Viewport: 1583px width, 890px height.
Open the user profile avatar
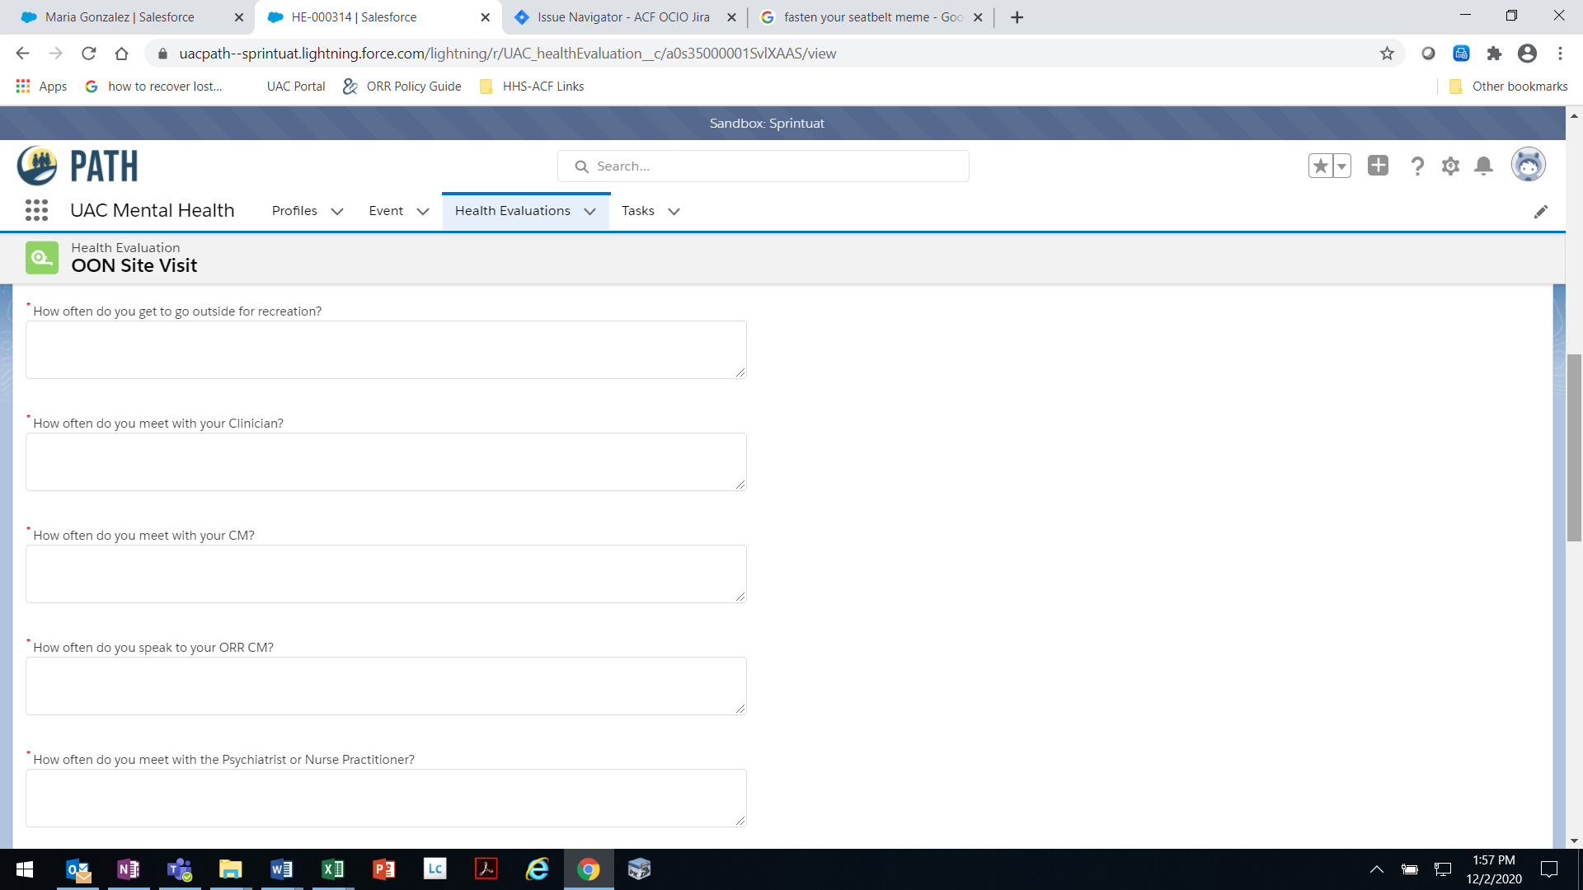[1528, 165]
